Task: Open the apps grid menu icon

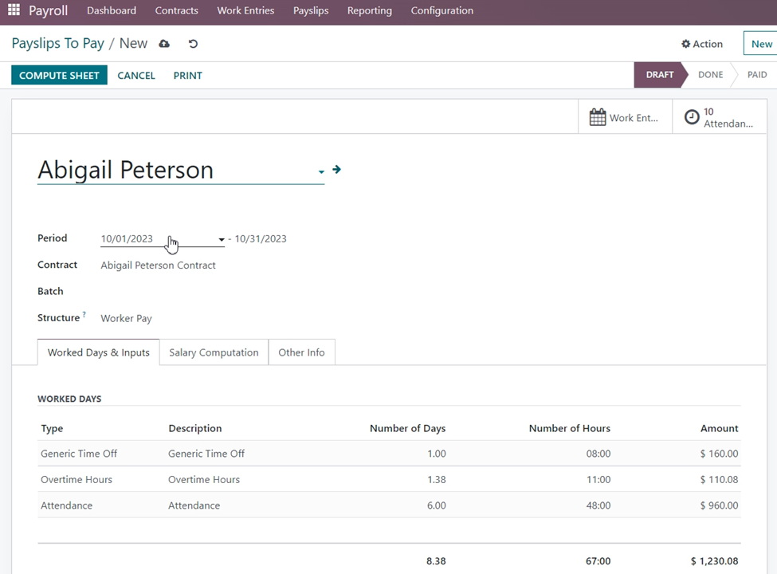Action: coord(14,10)
